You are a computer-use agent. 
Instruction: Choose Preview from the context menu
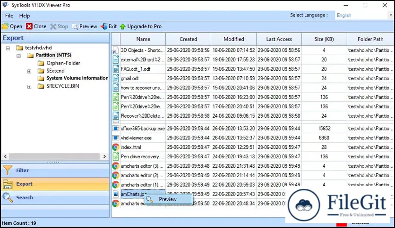(168, 199)
